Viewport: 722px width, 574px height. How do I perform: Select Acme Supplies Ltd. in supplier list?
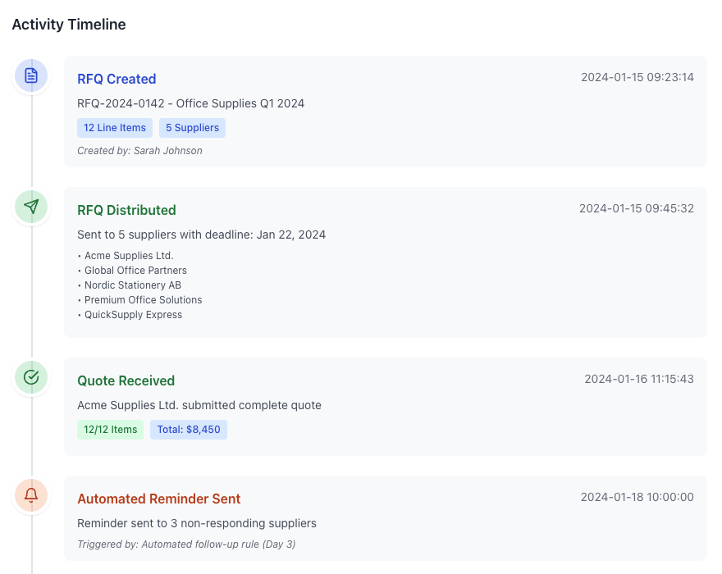coord(129,256)
